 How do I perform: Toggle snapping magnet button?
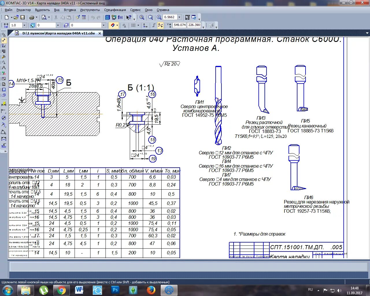113,25
